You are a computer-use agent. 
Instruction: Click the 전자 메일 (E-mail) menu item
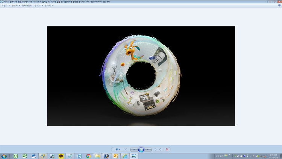pyautogui.click(x=27, y=6)
